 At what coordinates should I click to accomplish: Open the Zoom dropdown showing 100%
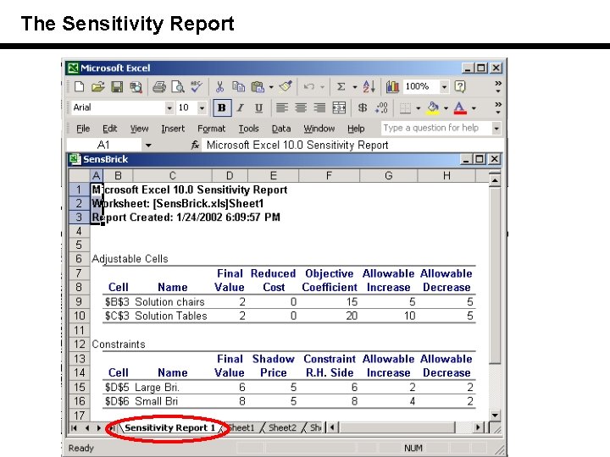tap(444, 86)
